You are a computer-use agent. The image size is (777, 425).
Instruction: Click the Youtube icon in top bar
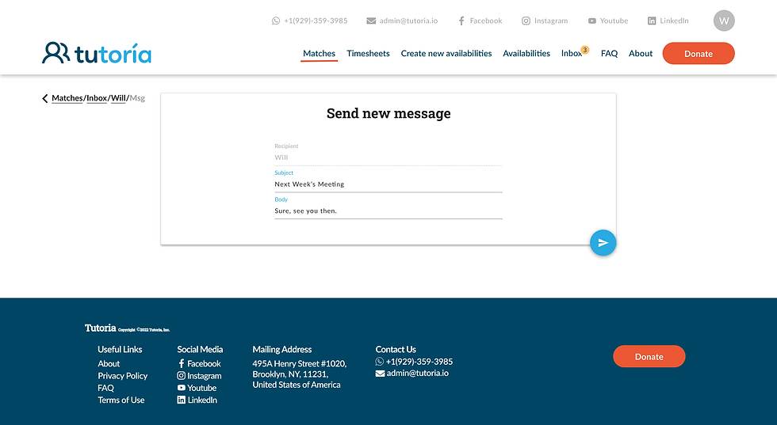click(591, 21)
